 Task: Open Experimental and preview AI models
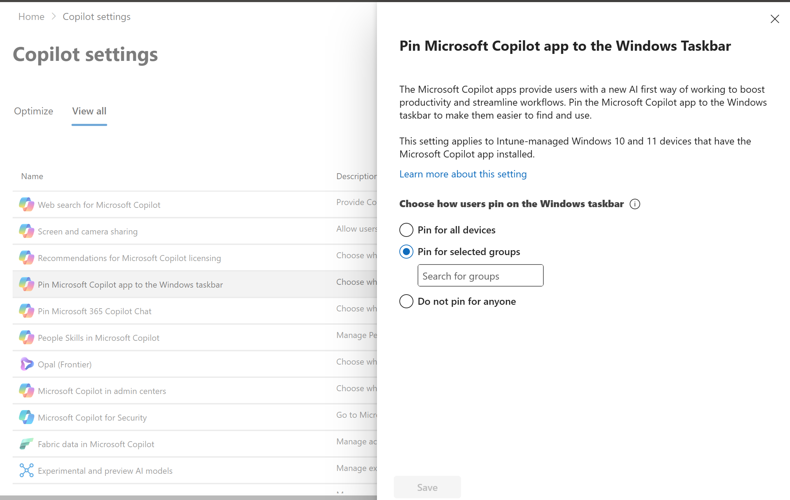click(105, 471)
